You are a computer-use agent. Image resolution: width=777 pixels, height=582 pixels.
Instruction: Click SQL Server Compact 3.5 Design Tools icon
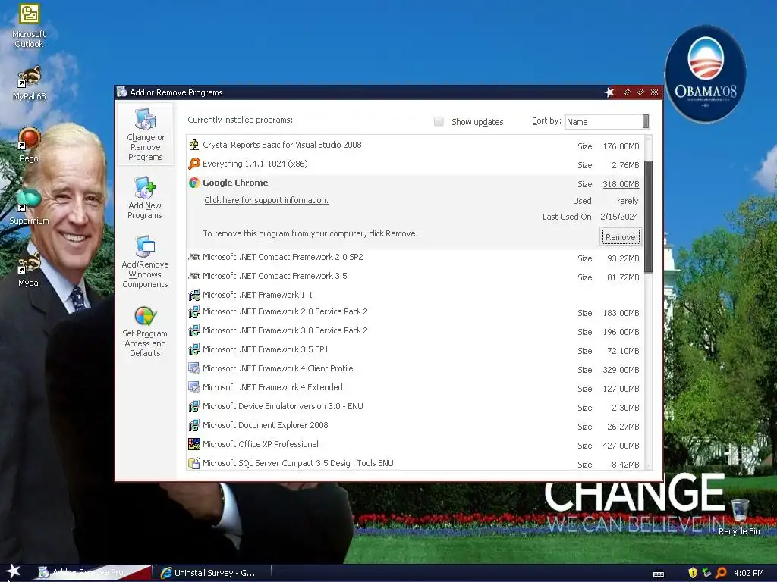click(193, 463)
